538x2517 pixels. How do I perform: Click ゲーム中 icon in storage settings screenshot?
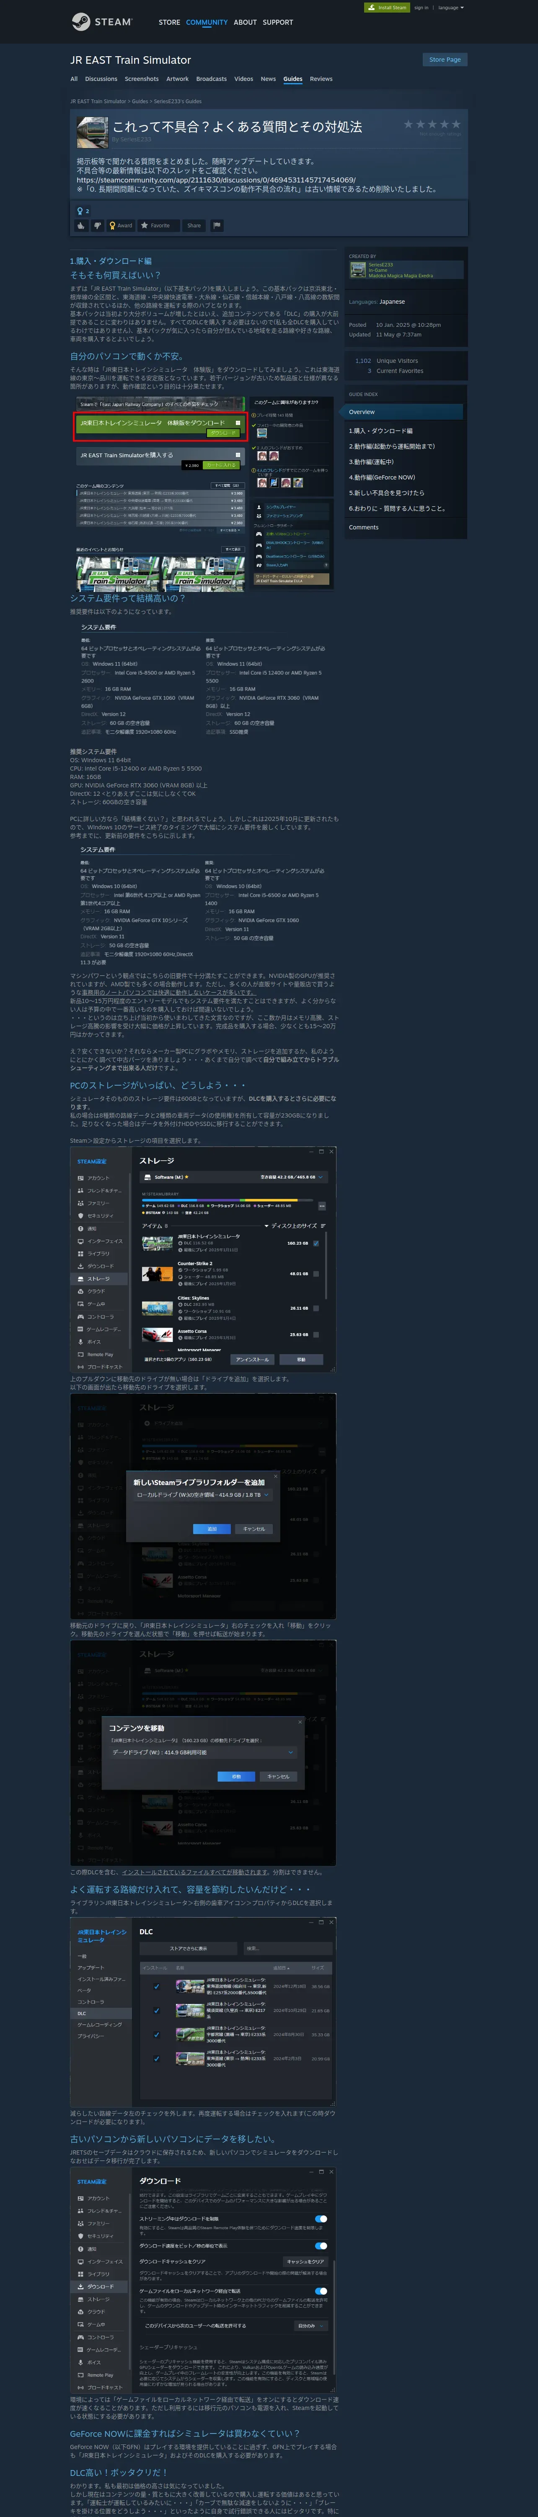[x=80, y=1304]
